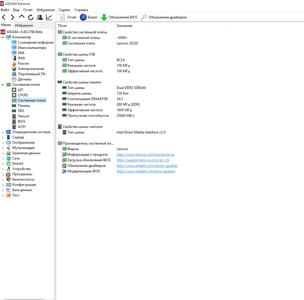Click the Безопасность shield icon
The width and height of the screenshot is (304, 300).
pos(9,180)
